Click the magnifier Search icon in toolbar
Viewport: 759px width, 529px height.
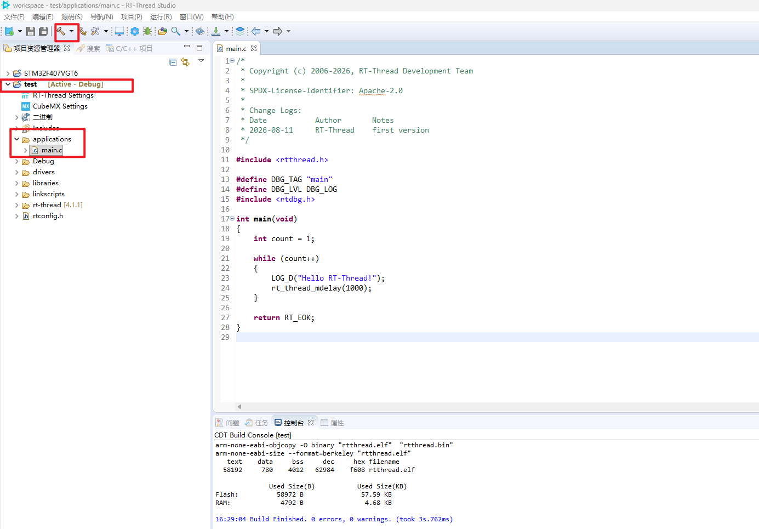click(x=176, y=31)
